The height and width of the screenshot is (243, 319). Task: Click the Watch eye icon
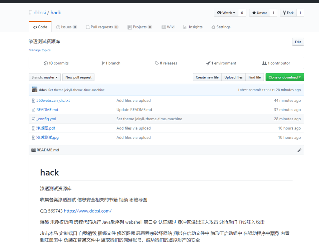[x=219, y=13]
